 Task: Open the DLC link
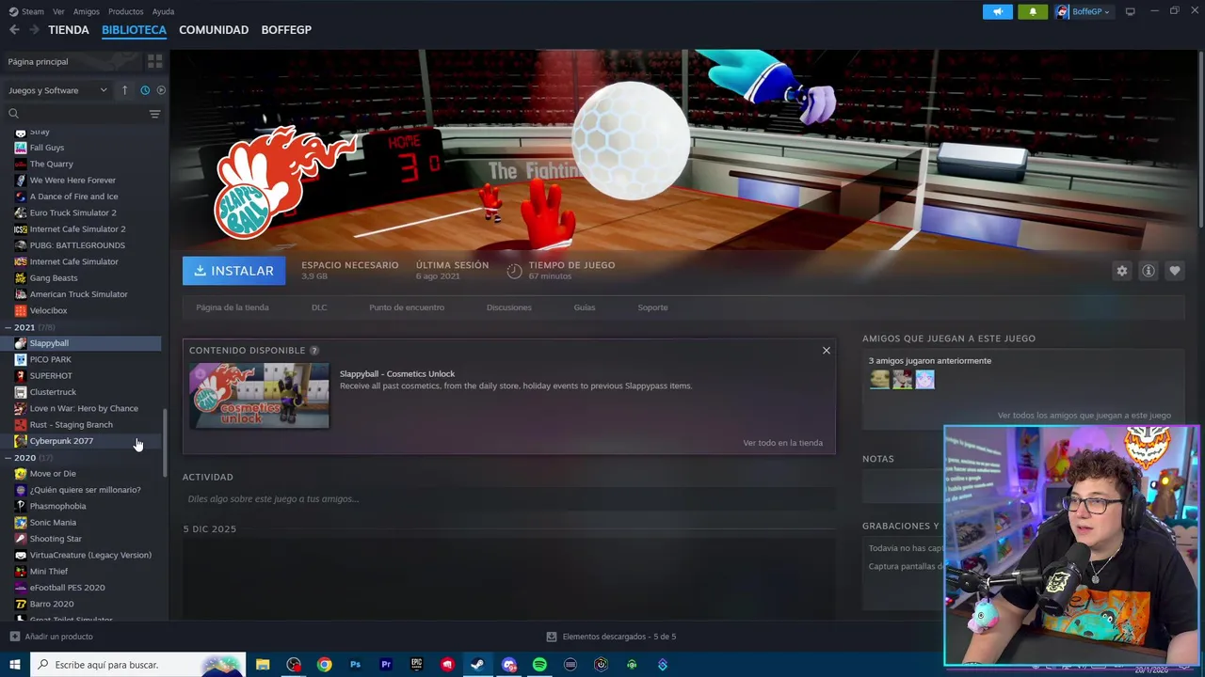[319, 307]
